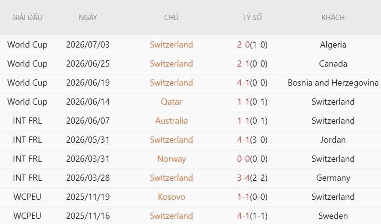Click the KHÁCH column header
381x224 pixels.
click(x=333, y=18)
